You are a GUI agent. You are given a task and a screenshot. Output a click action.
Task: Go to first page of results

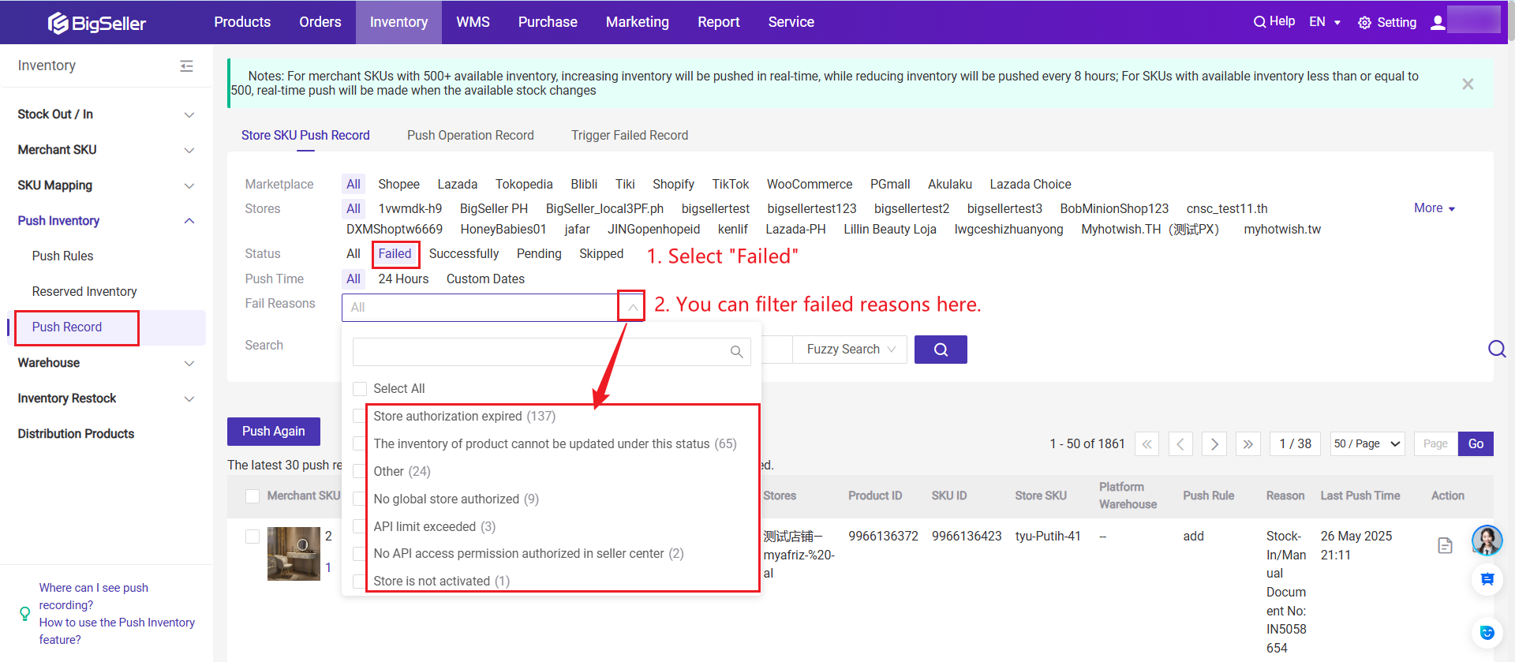pyautogui.click(x=1147, y=444)
